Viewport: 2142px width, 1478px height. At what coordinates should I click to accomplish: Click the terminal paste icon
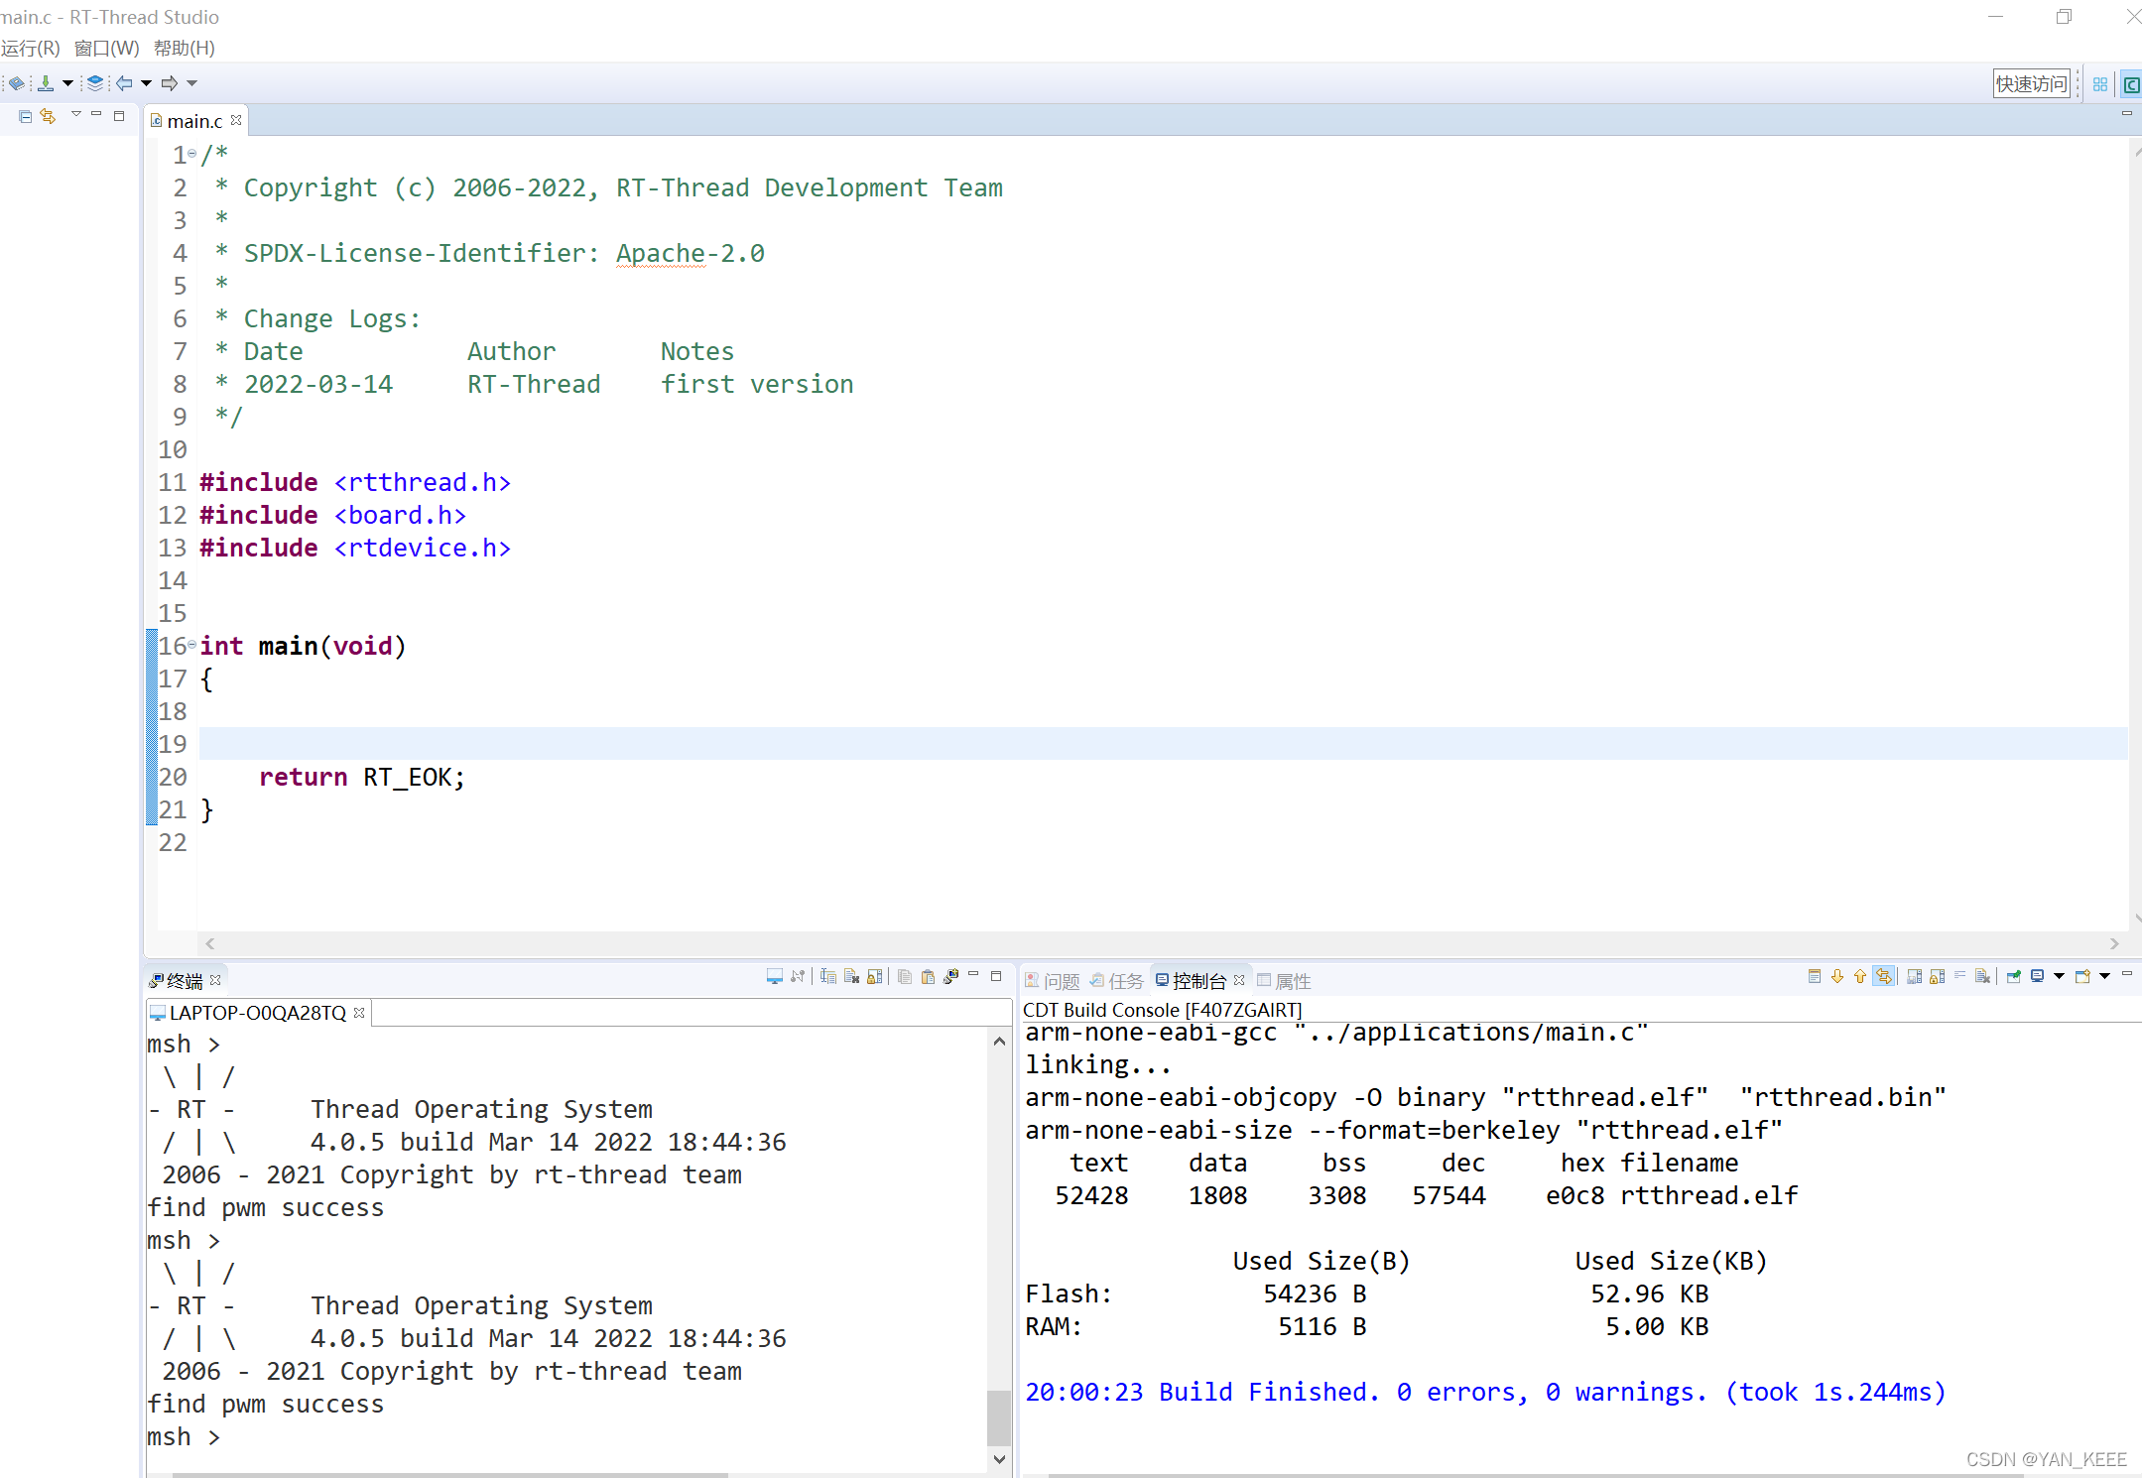928,976
